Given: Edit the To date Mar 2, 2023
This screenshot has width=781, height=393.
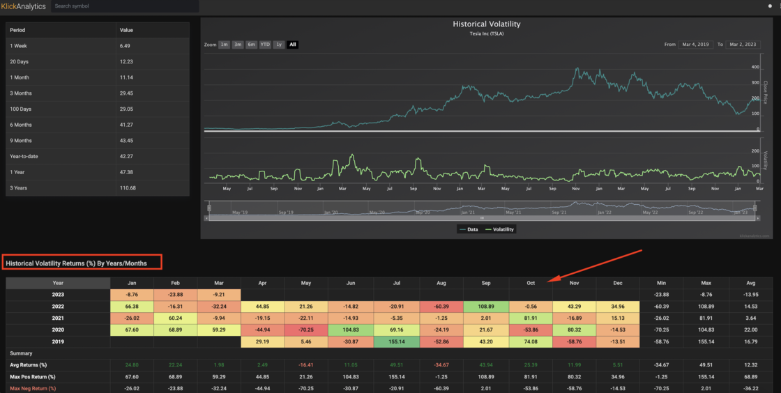Looking at the screenshot, I should point(743,45).
